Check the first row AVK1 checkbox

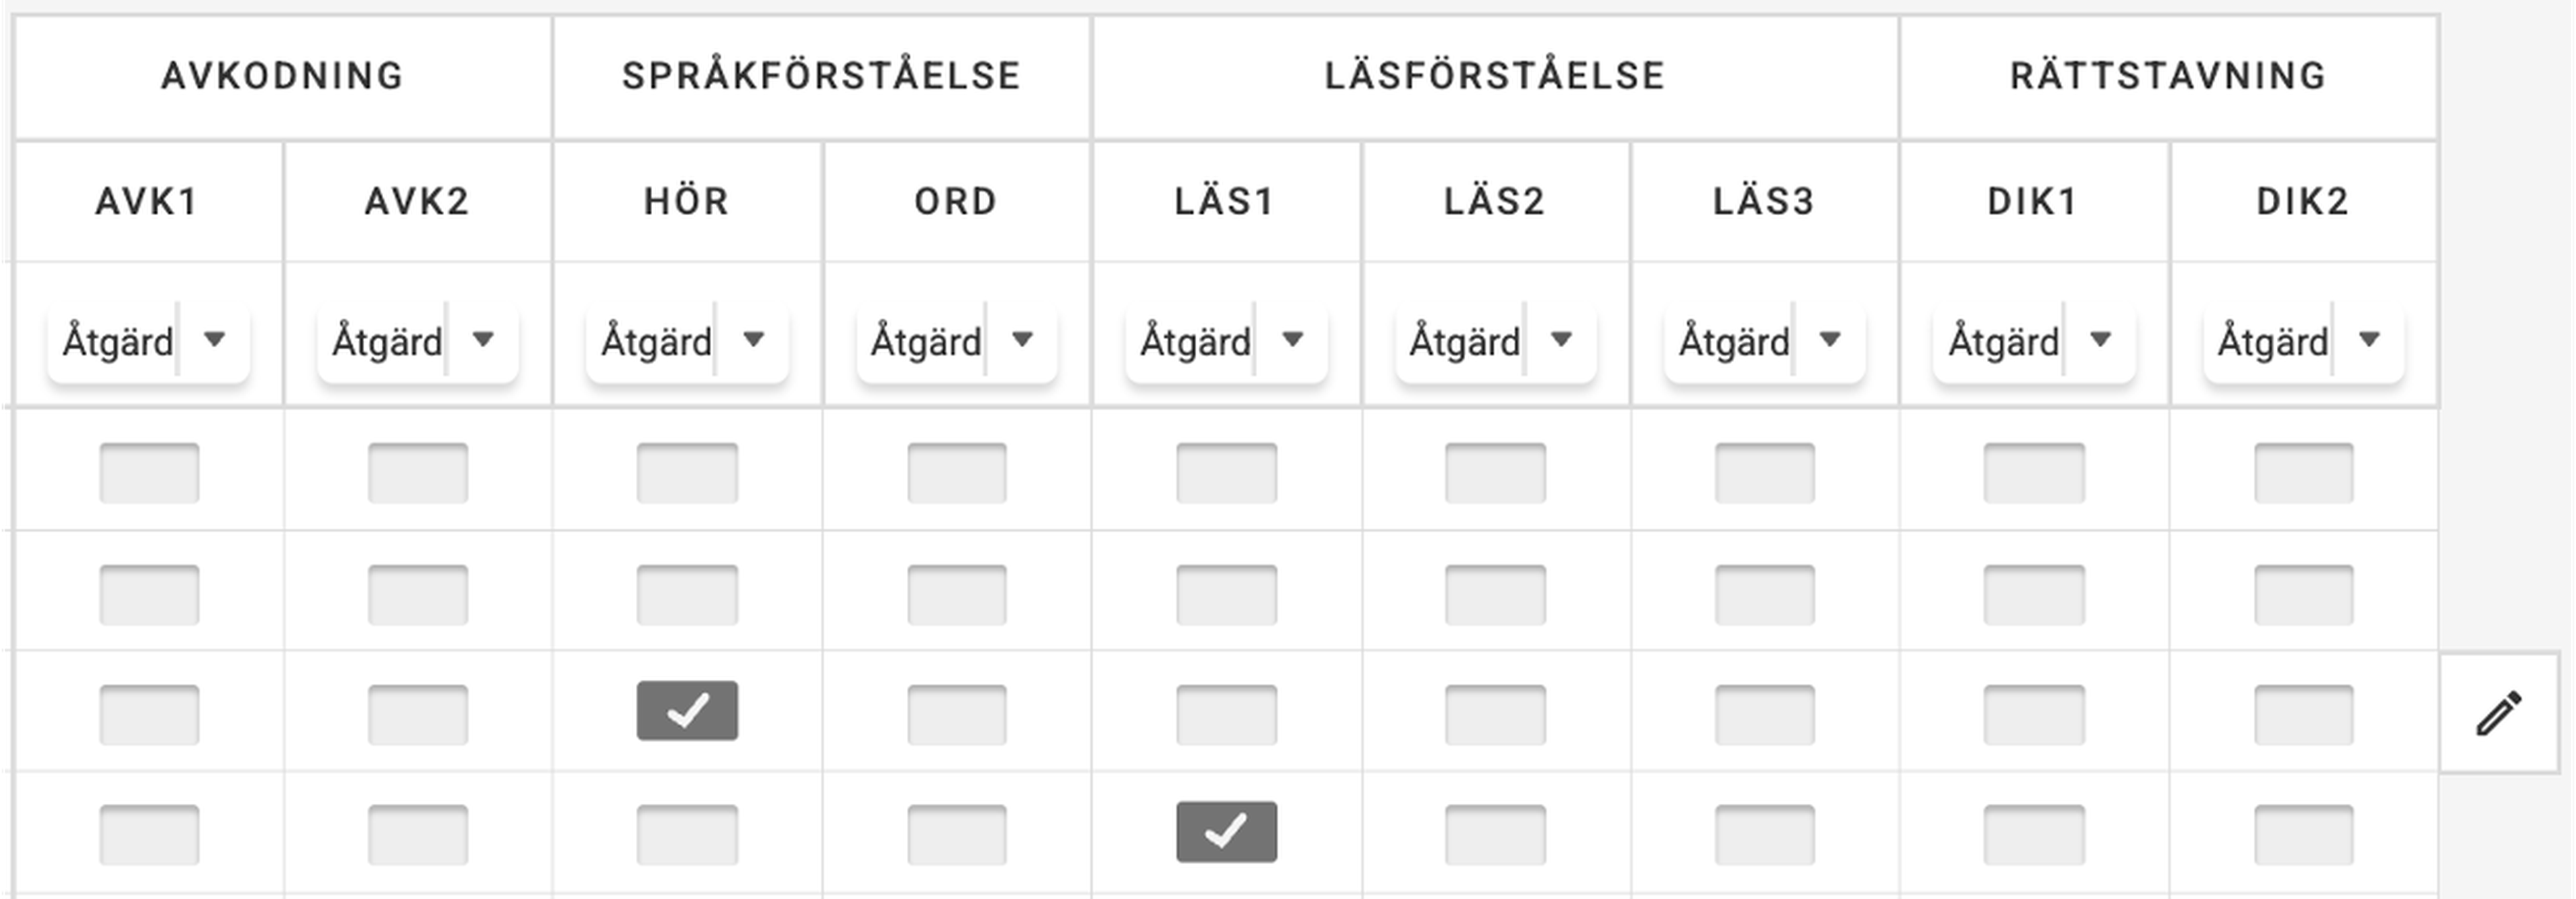(149, 473)
